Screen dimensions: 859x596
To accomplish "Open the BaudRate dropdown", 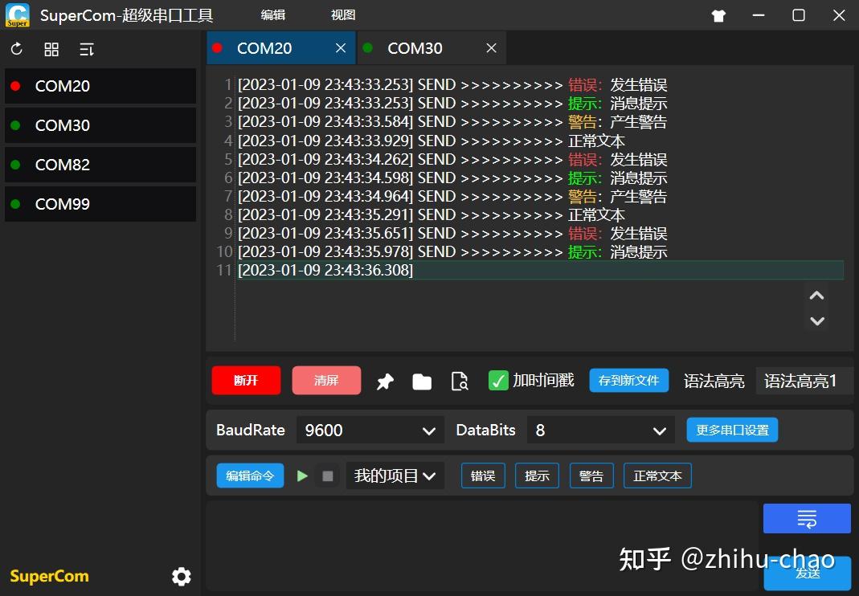I will pos(369,430).
